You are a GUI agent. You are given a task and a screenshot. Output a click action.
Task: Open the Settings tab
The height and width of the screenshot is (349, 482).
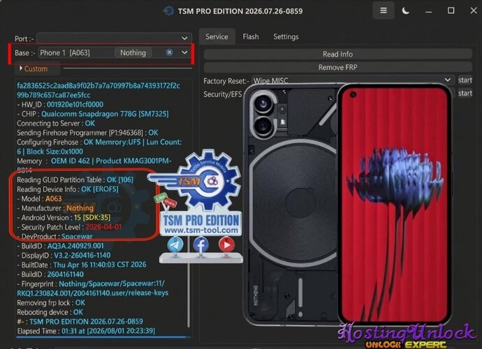coord(286,36)
